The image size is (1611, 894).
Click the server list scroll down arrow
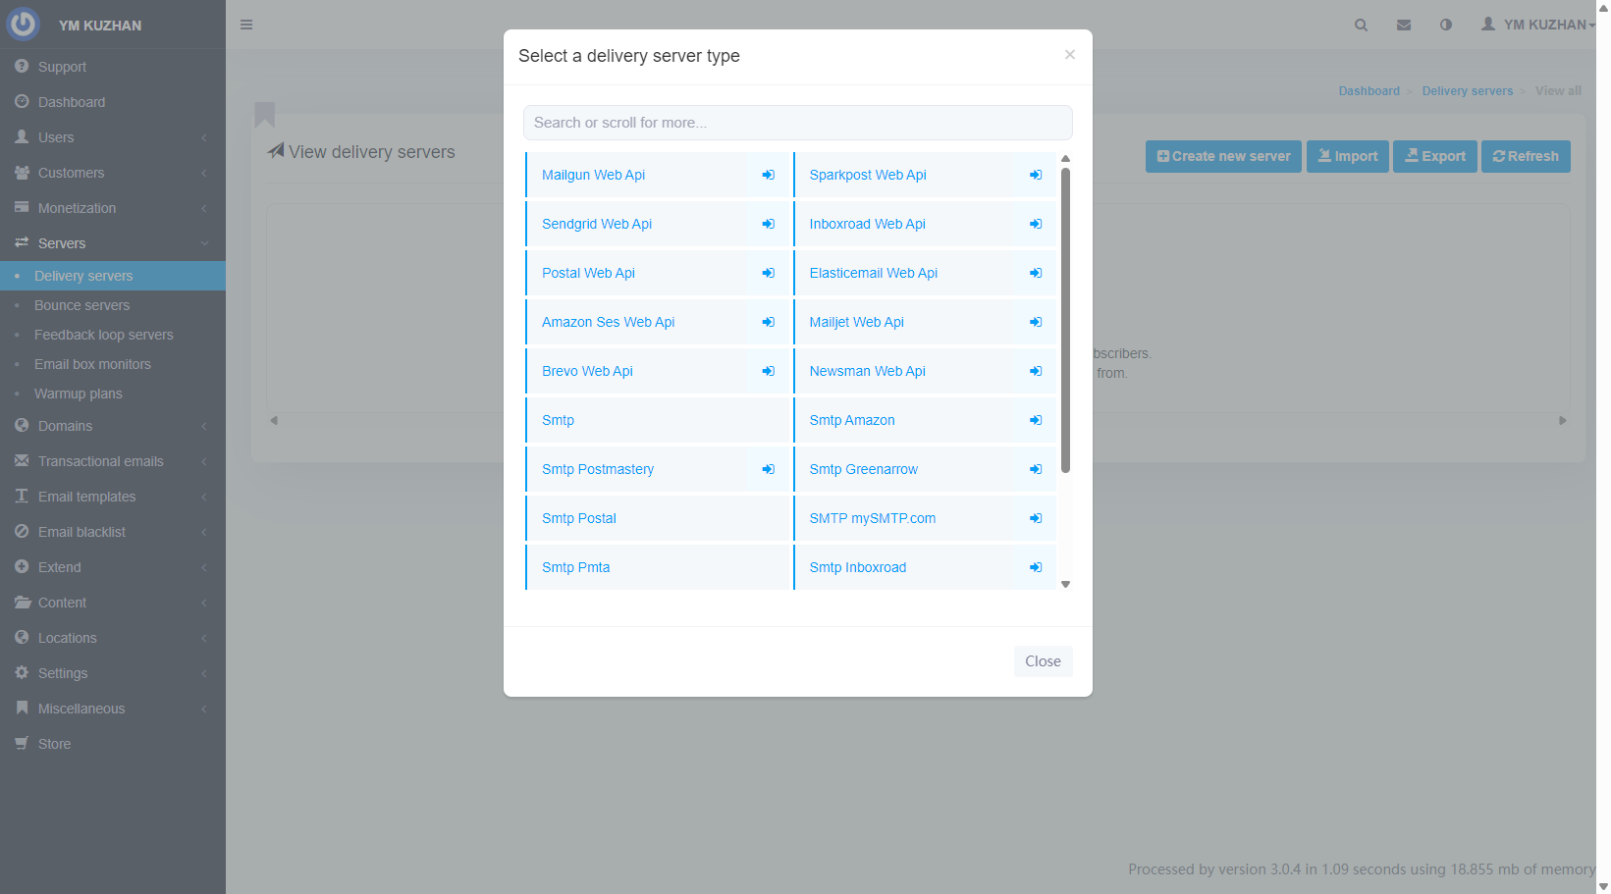(1065, 584)
